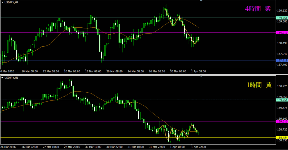
Task: Select the blue 157.618 price tag
Action: 282,61
